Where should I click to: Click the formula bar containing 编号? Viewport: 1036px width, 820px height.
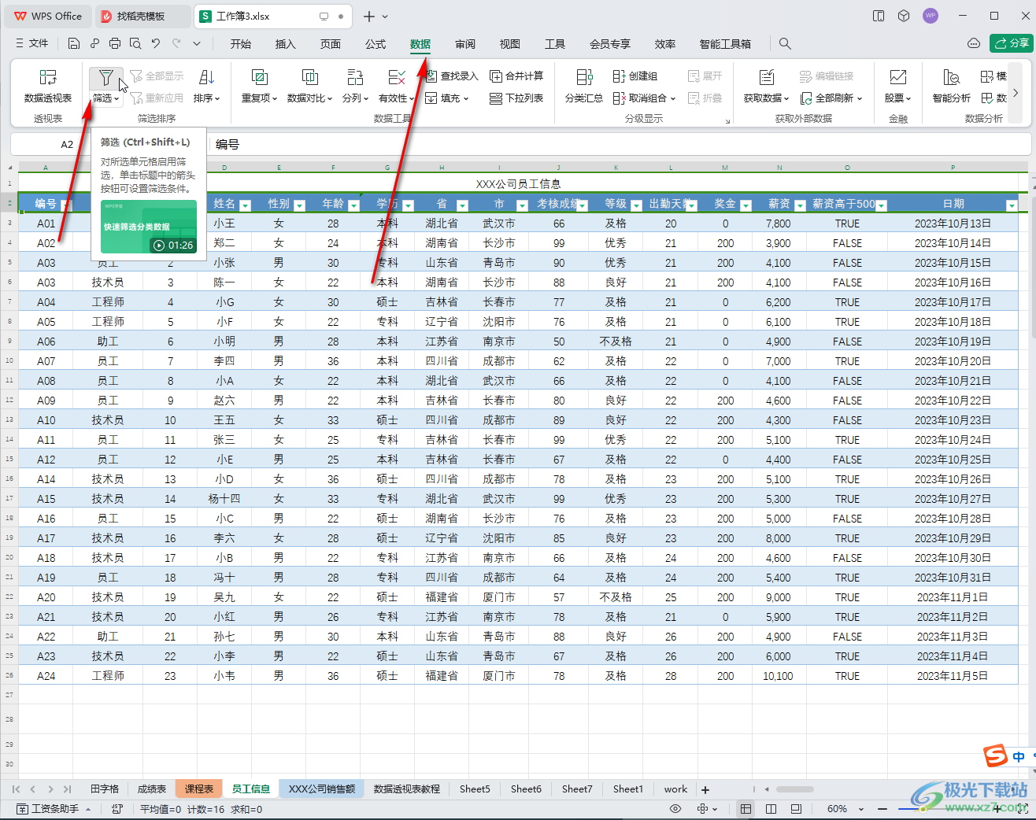(x=620, y=144)
